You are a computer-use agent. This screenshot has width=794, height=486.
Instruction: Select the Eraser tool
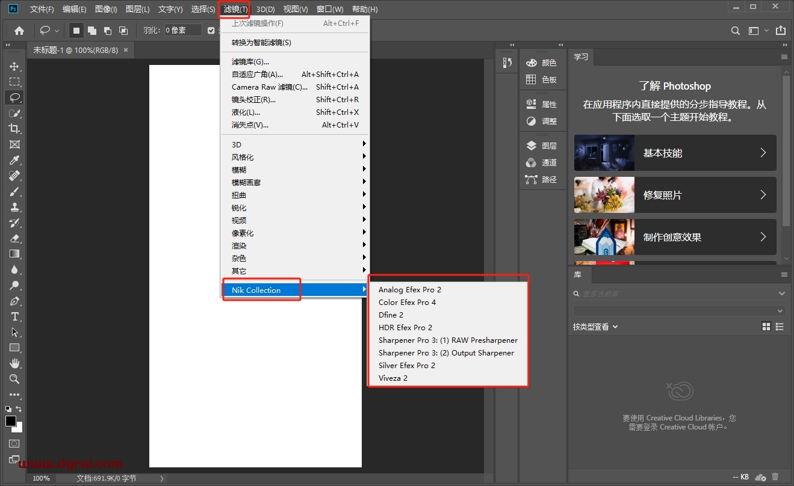(14, 238)
